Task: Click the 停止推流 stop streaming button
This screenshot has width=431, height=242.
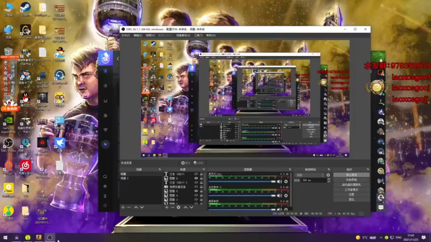Action: click(x=351, y=175)
